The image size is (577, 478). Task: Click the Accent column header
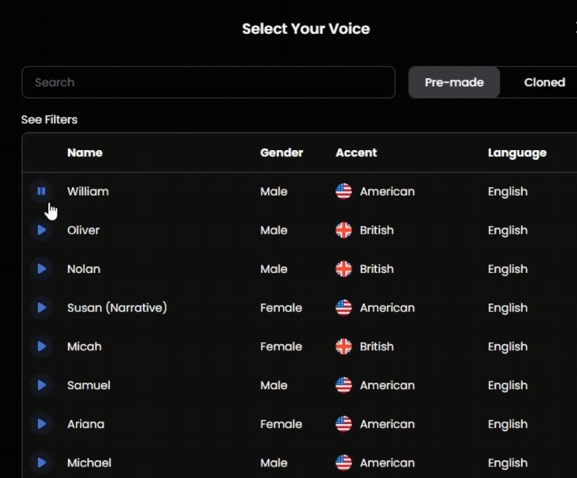pyautogui.click(x=357, y=152)
